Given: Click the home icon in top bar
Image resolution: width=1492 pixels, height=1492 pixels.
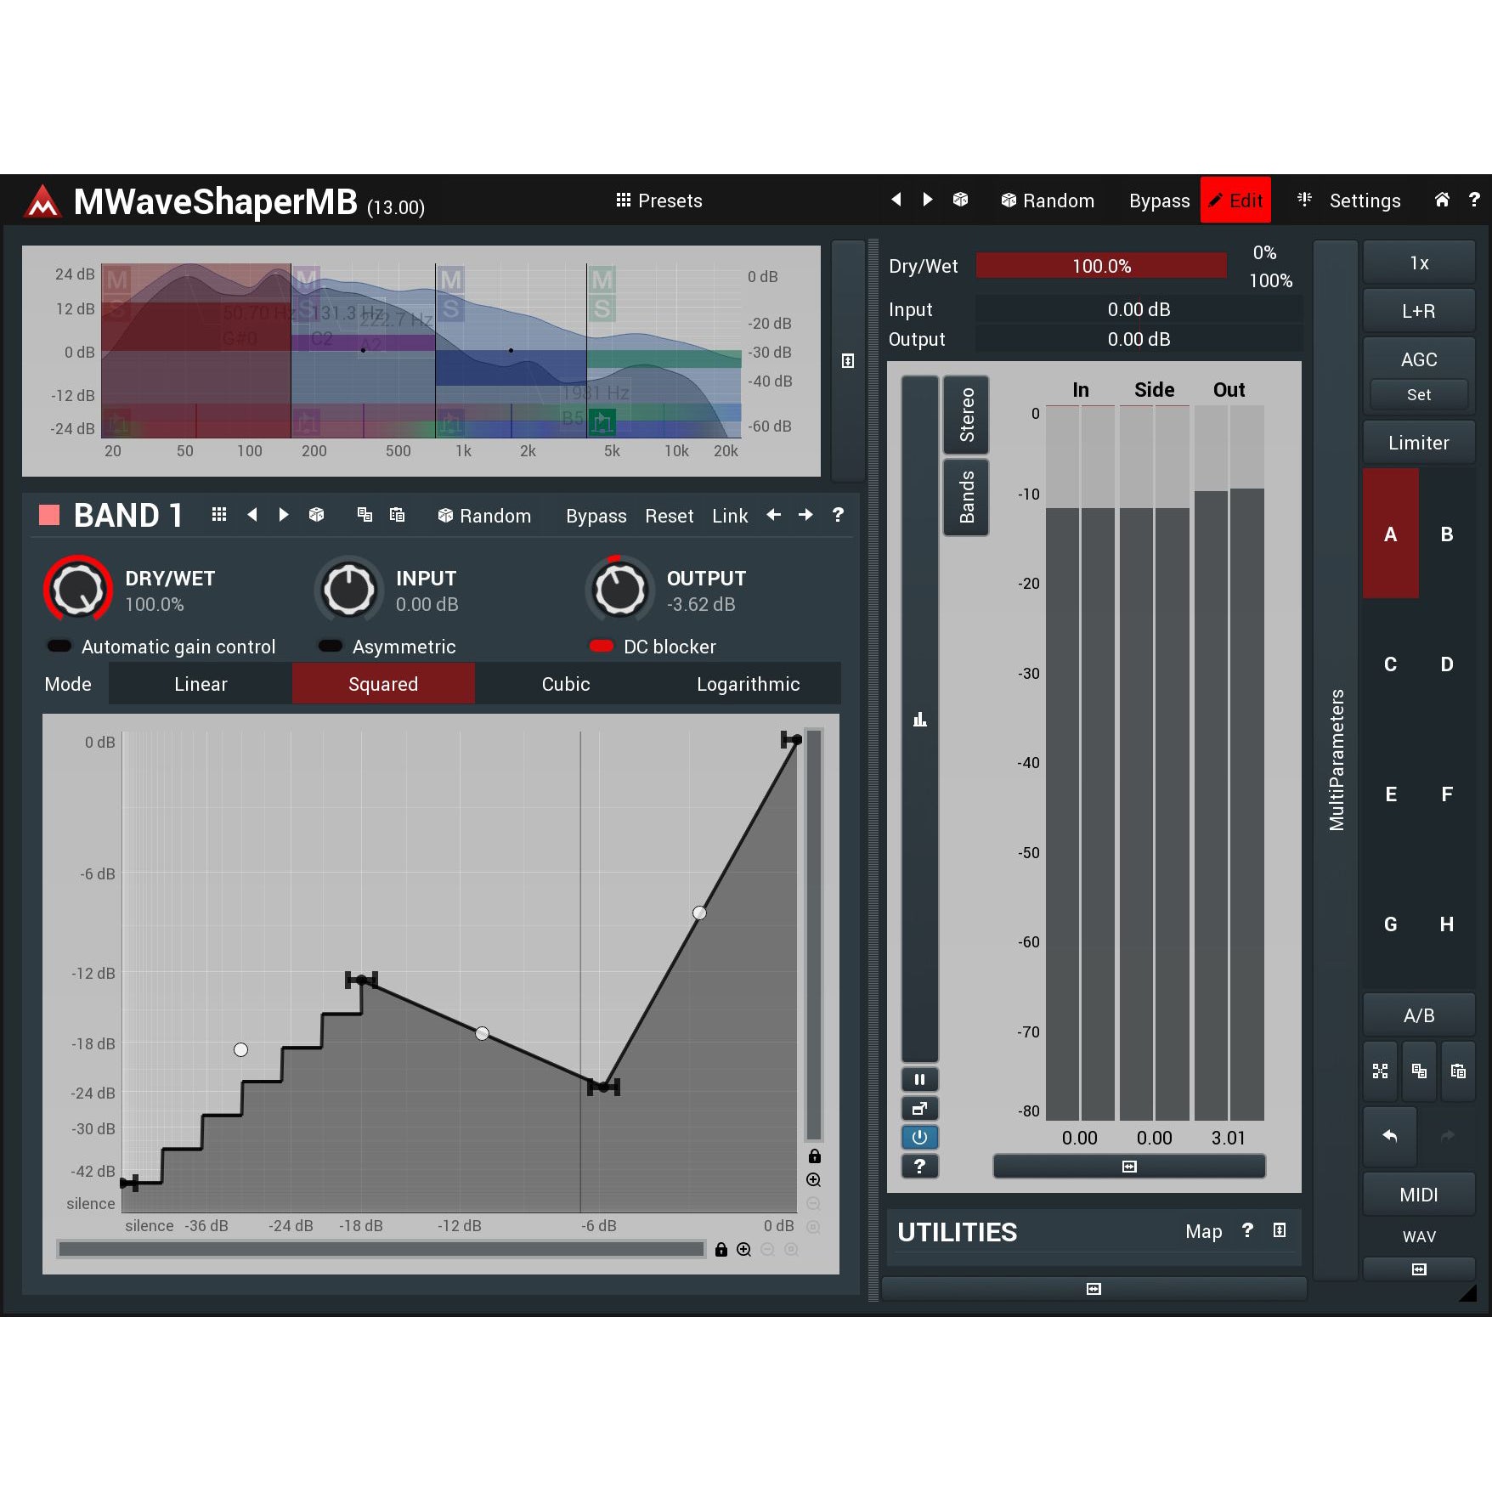Looking at the screenshot, I should click(x=1442, y=200).
